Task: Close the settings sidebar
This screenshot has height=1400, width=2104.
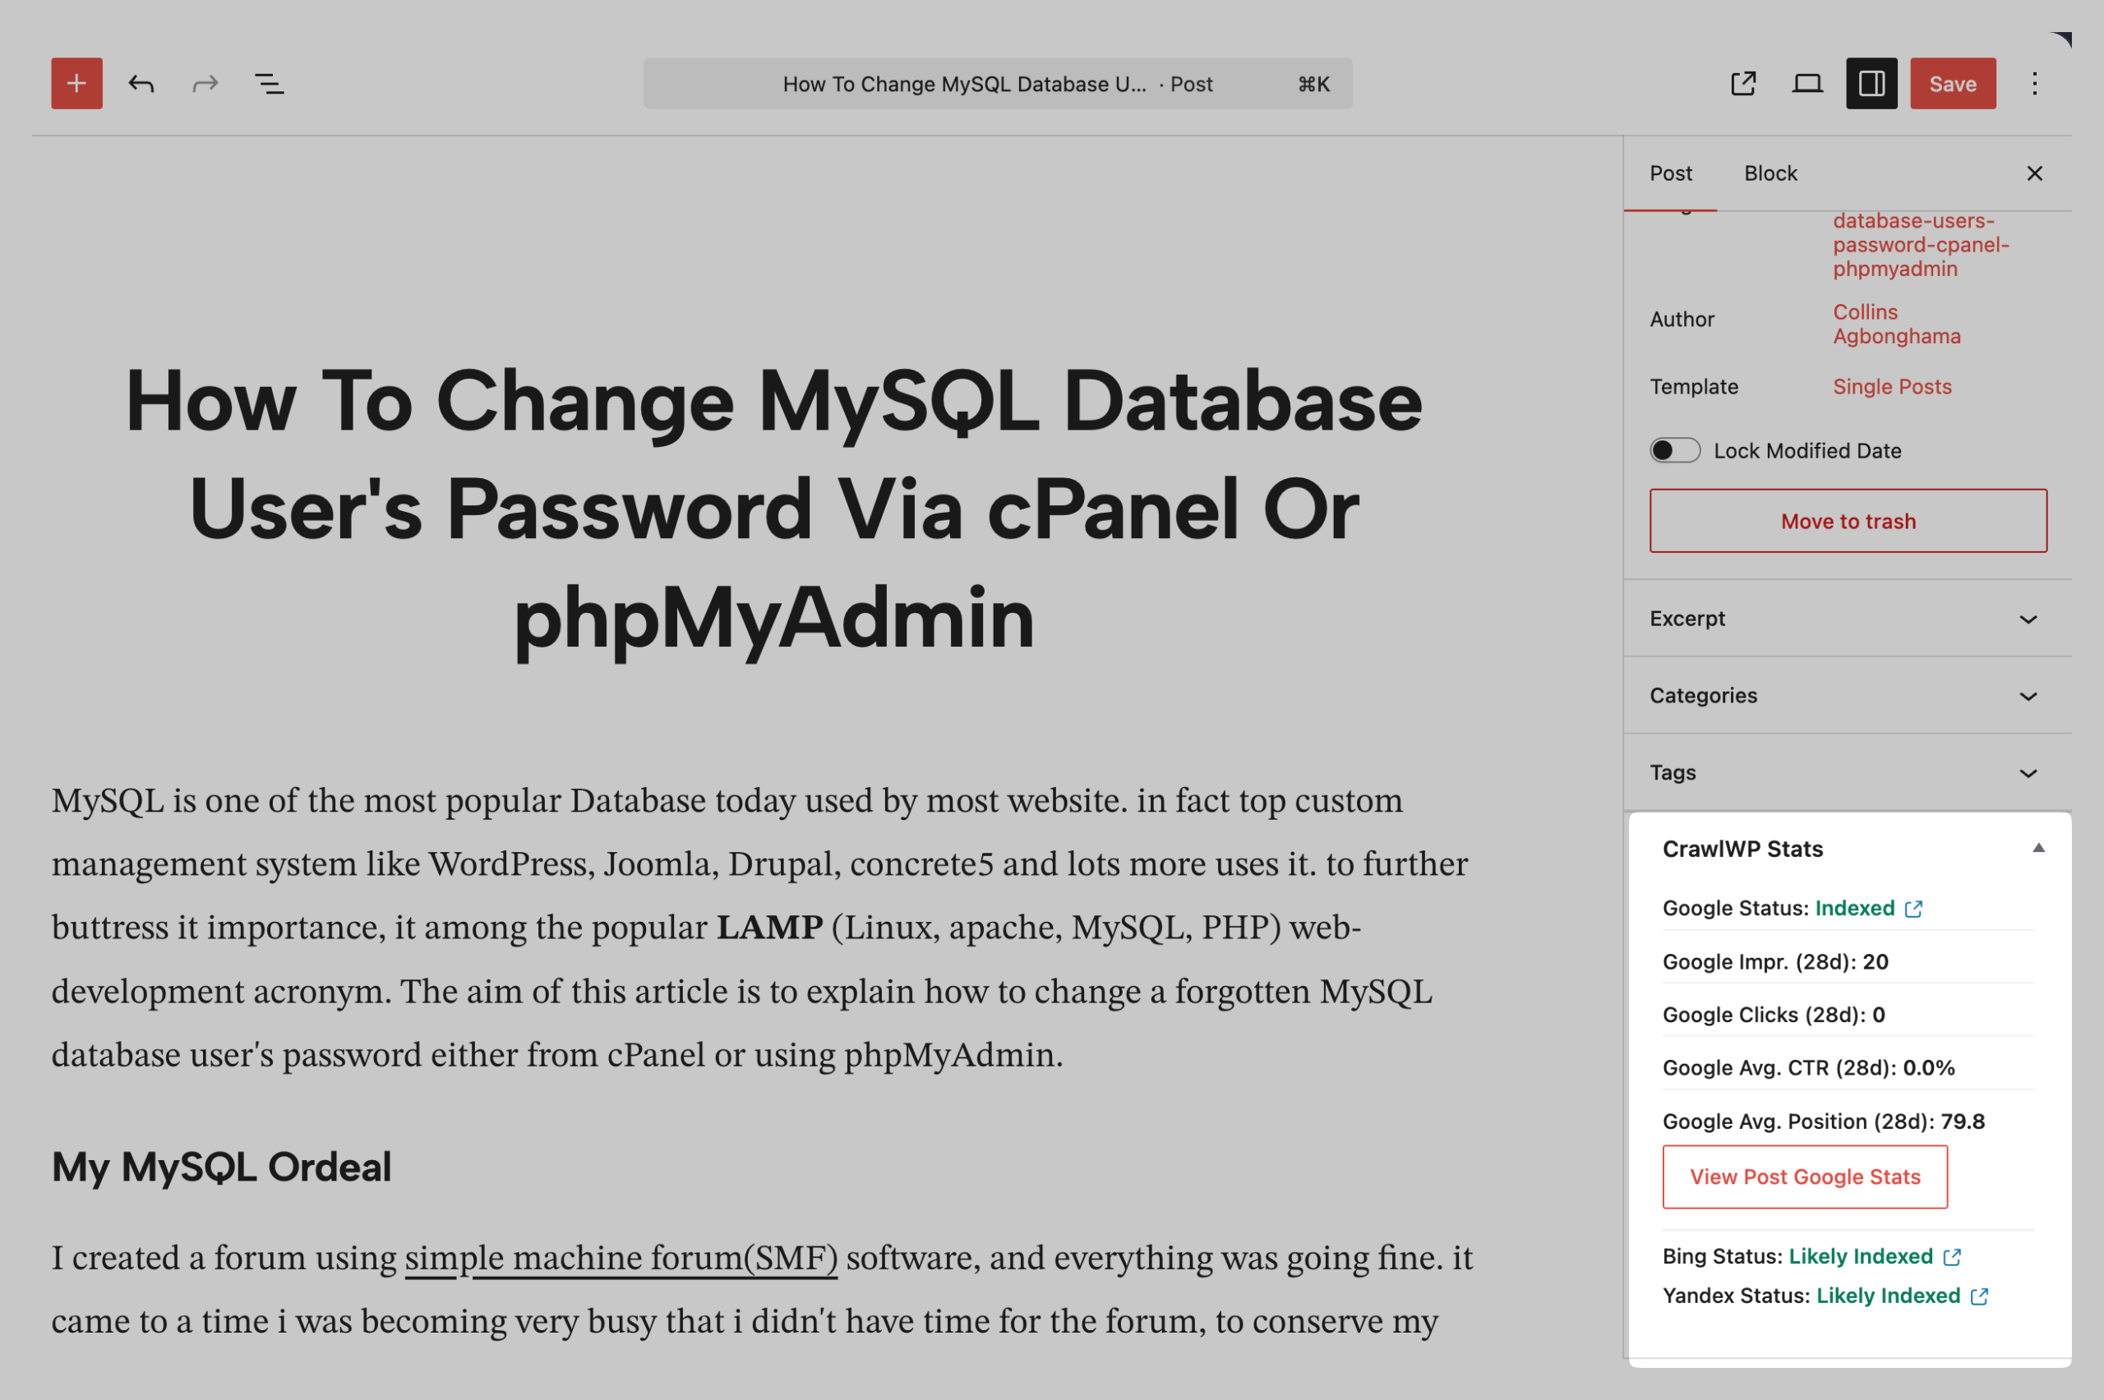Action: [x=2034, y=173]
